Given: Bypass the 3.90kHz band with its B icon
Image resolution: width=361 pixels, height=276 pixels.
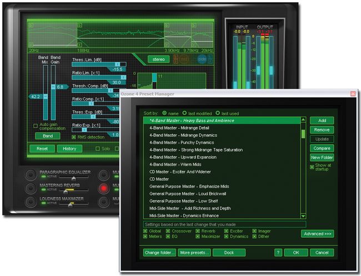Looking at the screenshot, I should click(167, 25).
